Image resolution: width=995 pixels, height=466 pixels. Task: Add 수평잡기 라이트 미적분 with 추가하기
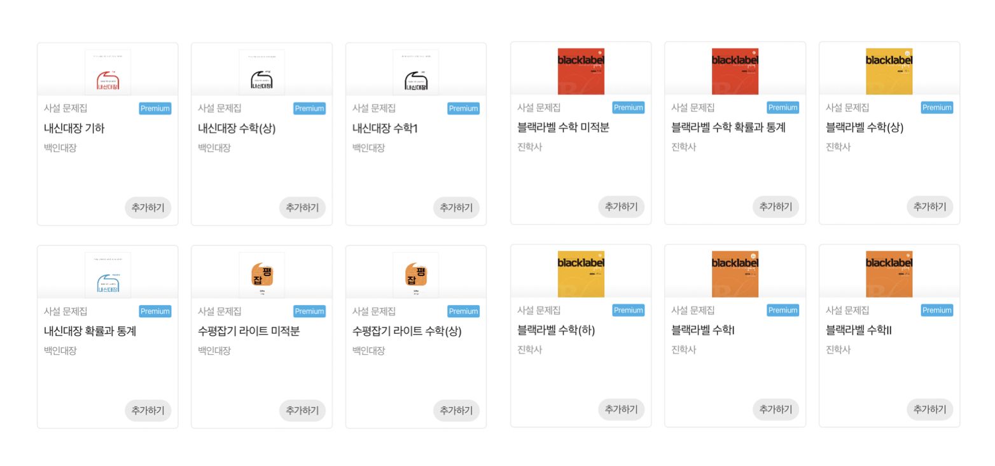302,410
